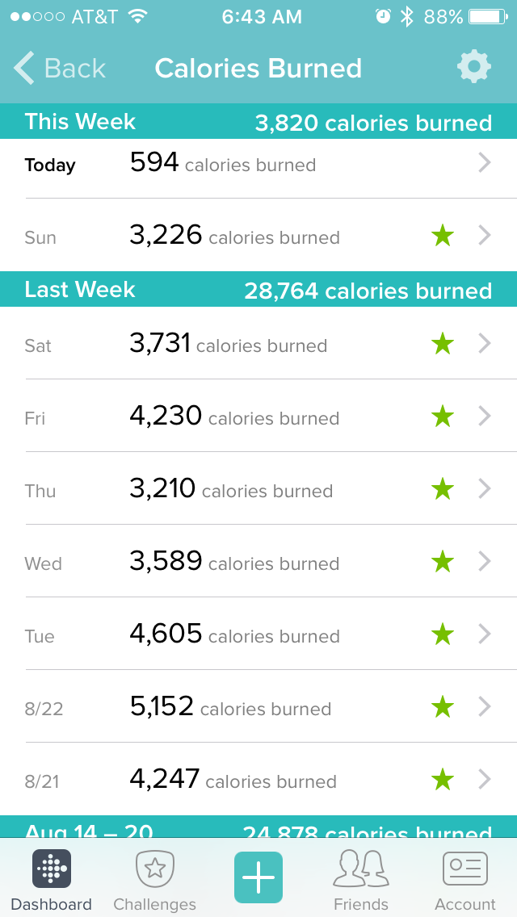Expand Tuesday's 4,605 calories chevron
This screenshot has width=517, height=917.
(484, 634)
